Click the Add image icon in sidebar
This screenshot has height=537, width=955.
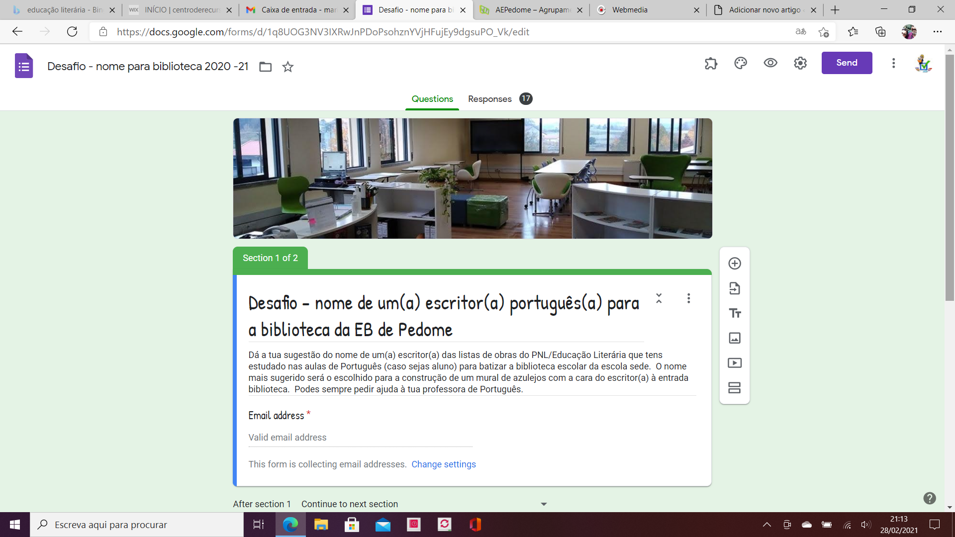pyautogui.click(x=735, y=338)
